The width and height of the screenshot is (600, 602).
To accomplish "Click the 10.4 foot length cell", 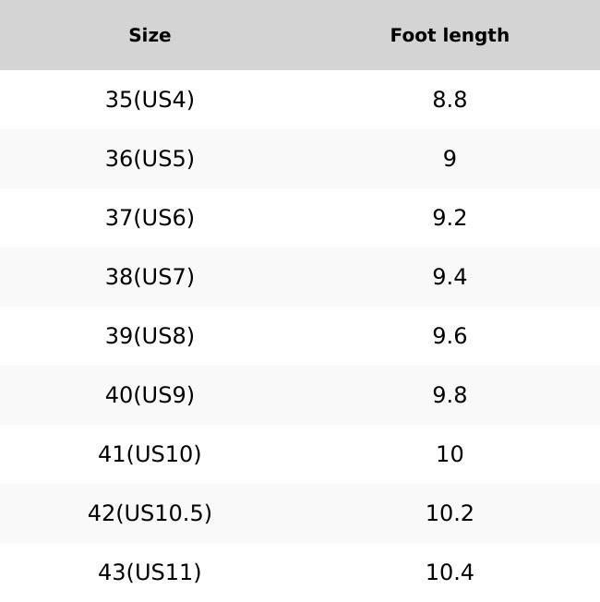I will (x=450, y=572).
